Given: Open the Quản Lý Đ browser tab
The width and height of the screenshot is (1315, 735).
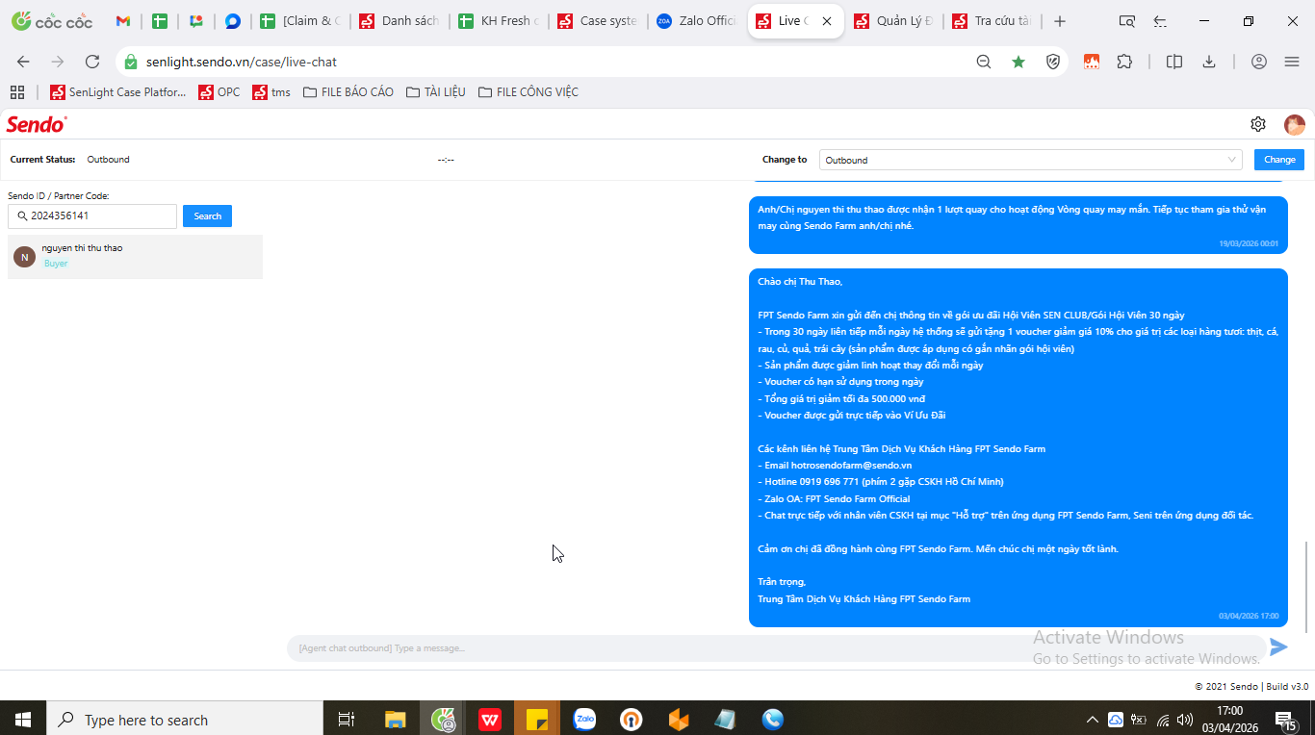Looking at the screenshot, I should 894,21.
